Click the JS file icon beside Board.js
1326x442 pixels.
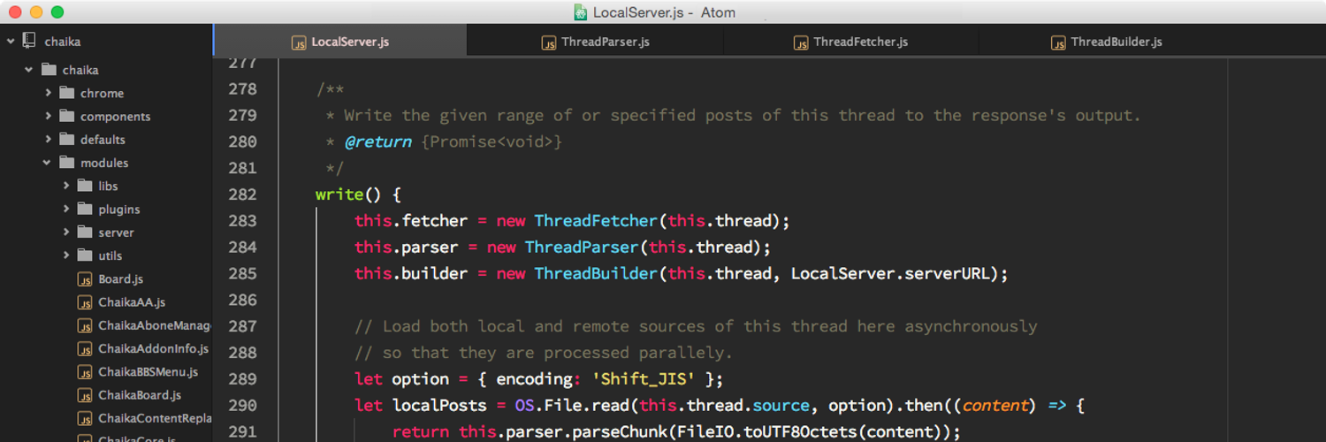pos(85,279)
